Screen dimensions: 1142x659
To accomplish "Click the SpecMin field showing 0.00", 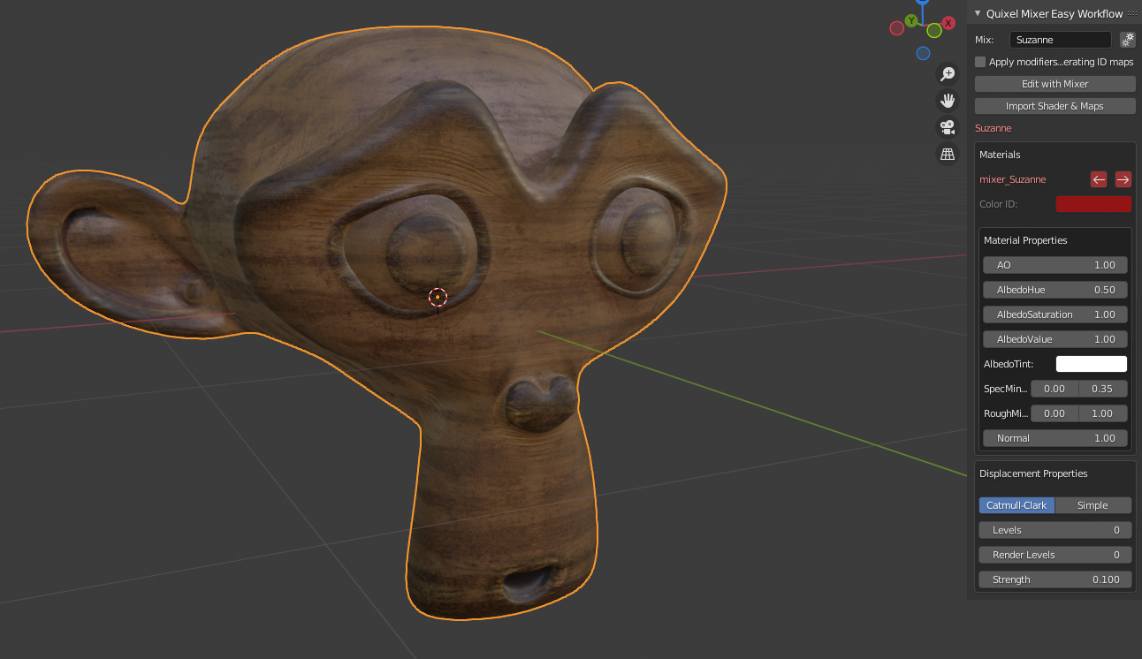I will pos(1054,389).
